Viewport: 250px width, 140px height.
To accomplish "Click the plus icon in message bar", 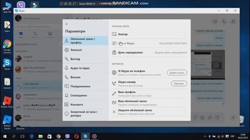I will click(233, 117).
